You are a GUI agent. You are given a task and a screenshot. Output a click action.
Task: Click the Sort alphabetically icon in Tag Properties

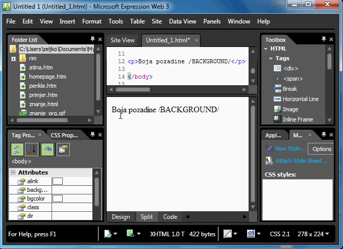click(32, 150)
